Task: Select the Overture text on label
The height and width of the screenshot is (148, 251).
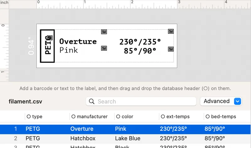Action: 78,41
